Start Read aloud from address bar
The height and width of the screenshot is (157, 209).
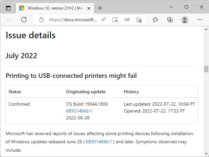[x=103, y=20]
